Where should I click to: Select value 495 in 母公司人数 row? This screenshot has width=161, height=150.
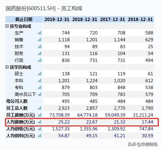coord(66,101)
